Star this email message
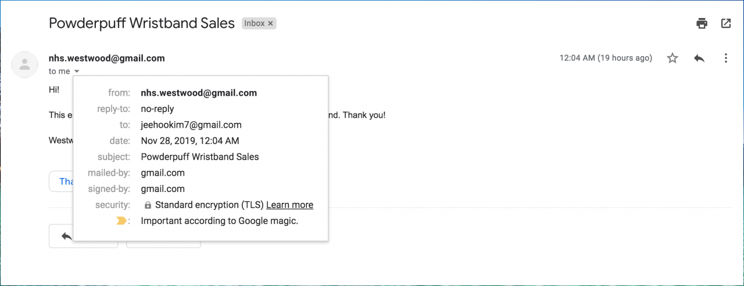Image resolution: width=744 pixels, height=286 pixels. pyautogui.click(x=673, y=58)
